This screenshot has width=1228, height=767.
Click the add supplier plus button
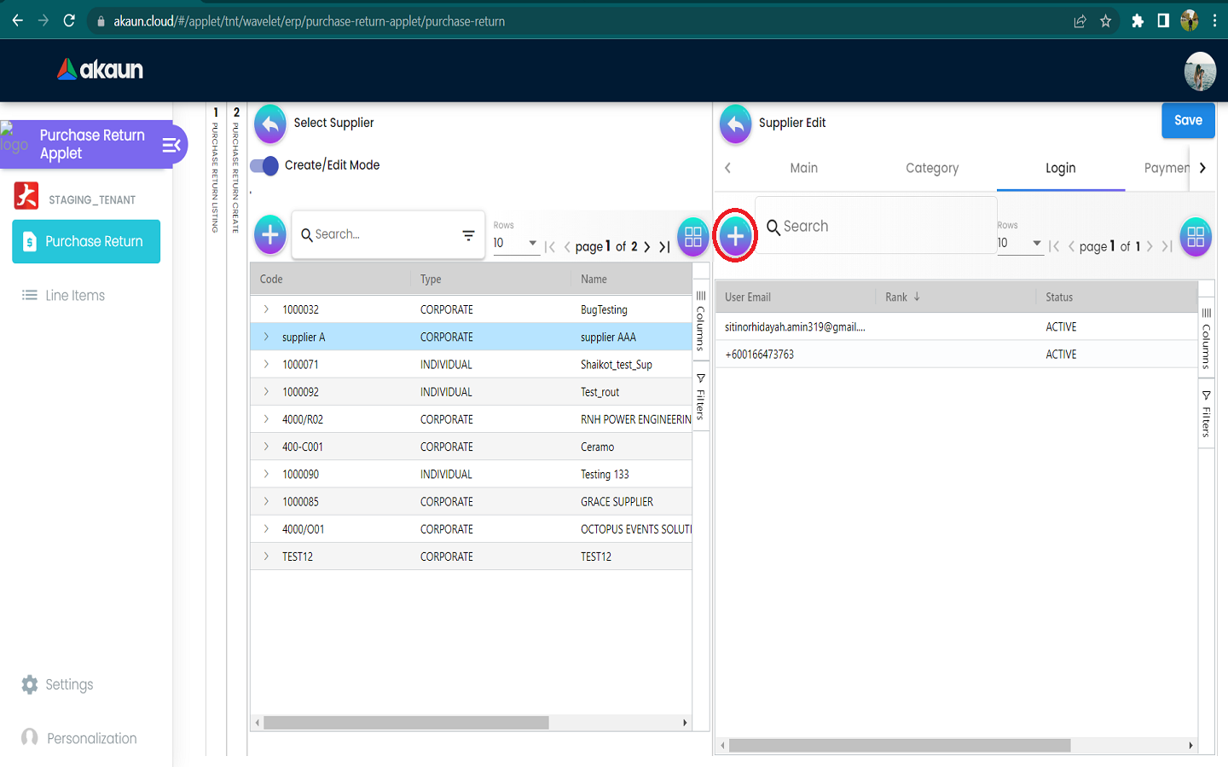pos(270,234)
